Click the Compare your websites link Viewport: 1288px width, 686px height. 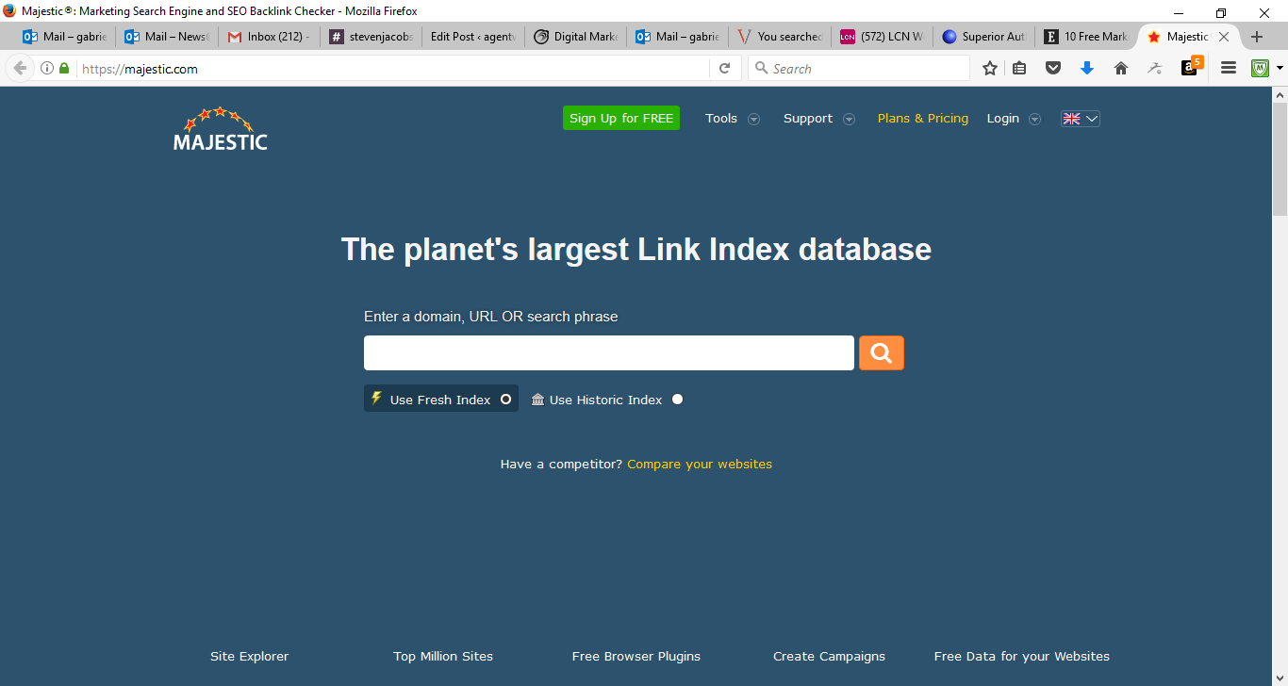click(x=700, y=464)
